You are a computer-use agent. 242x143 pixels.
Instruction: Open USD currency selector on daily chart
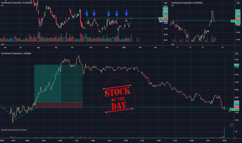166,3
